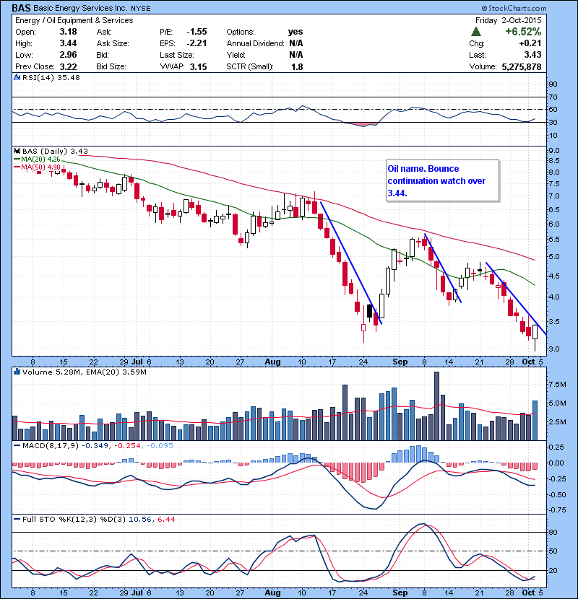Screen dimensions: 578x599
Task: Click the red MA(50) legend line marker
Action: tap(17, 167)
